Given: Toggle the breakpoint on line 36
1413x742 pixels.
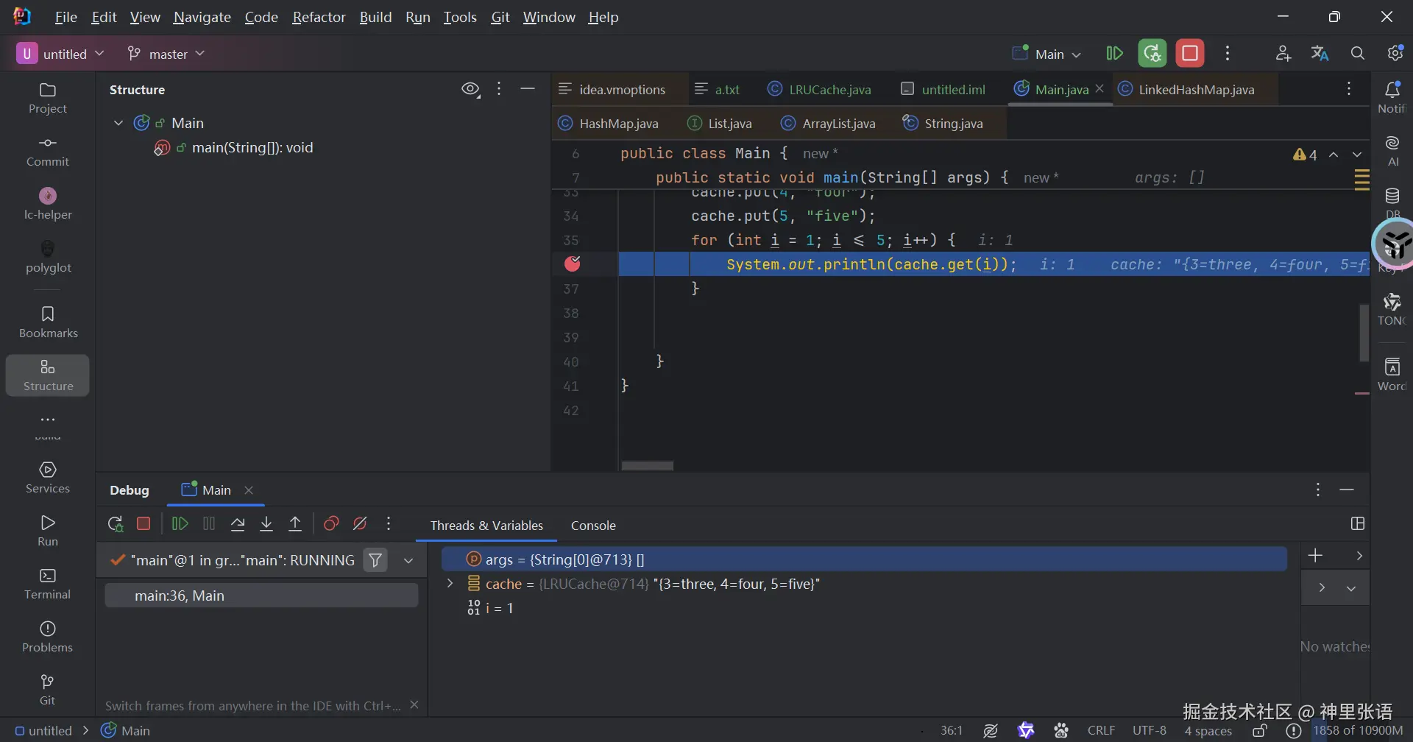Looking at the screenshot, I should (573, 264).
